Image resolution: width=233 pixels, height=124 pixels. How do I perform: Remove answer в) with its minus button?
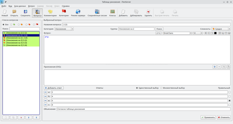click(46, 101)
